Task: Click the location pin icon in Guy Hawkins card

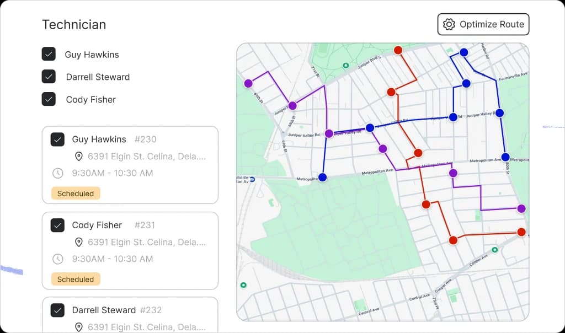Action: [x=79, y=157]
